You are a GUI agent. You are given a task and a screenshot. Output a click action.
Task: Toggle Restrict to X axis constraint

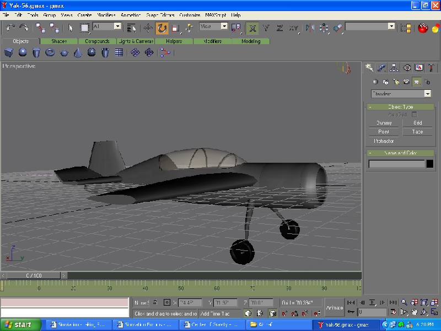[x=252, y=28]
